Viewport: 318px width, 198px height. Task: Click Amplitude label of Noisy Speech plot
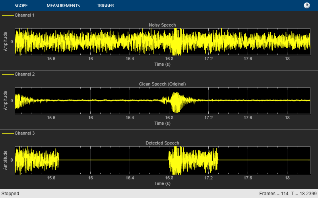pyautogui.click(x=6, y=42)
